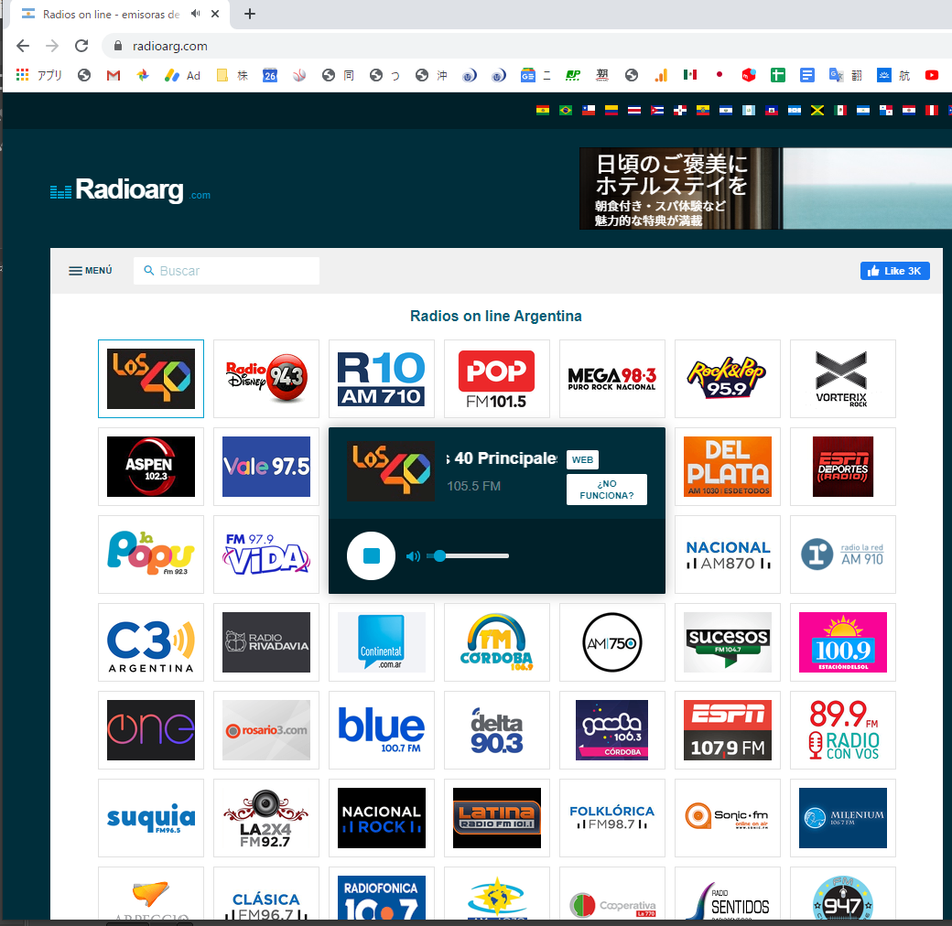Play Rock & Pop 95.9 station
The height and width of the screenshot is (926, 952).
tap(728, 379)
